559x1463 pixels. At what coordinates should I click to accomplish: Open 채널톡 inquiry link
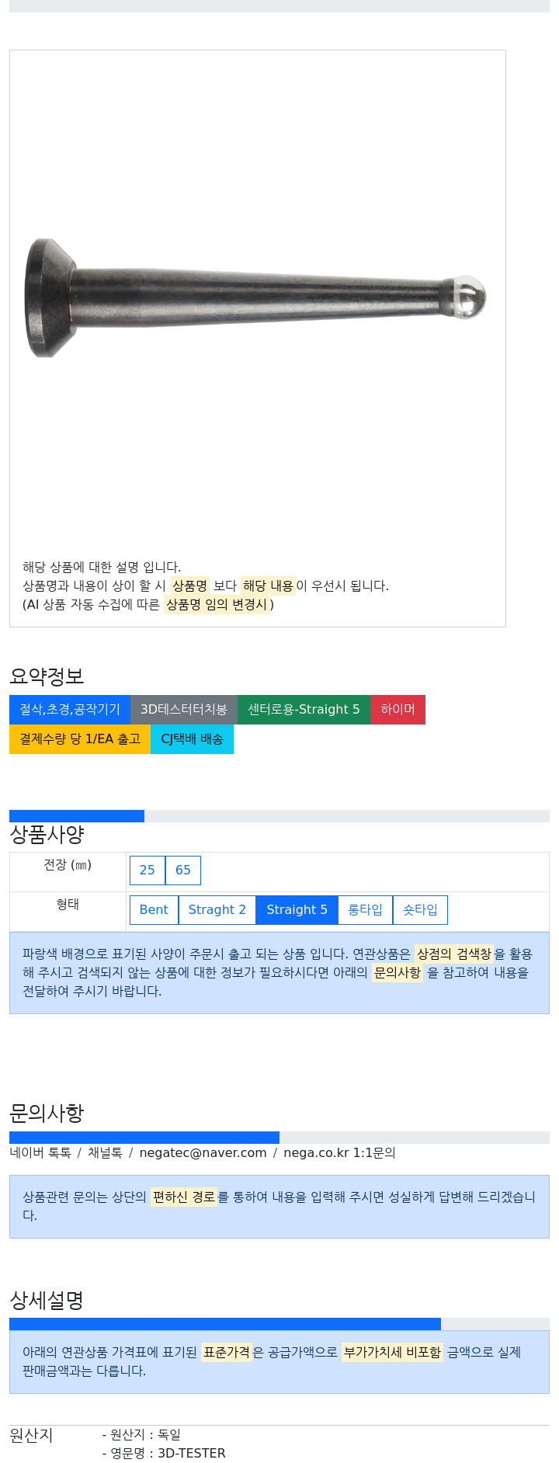[x=105, y=1152]
